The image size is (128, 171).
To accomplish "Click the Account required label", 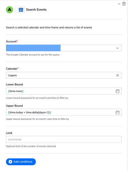I will tap(12, 41).
